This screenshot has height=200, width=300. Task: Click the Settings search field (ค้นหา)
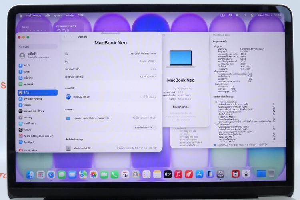click(38, 47)
